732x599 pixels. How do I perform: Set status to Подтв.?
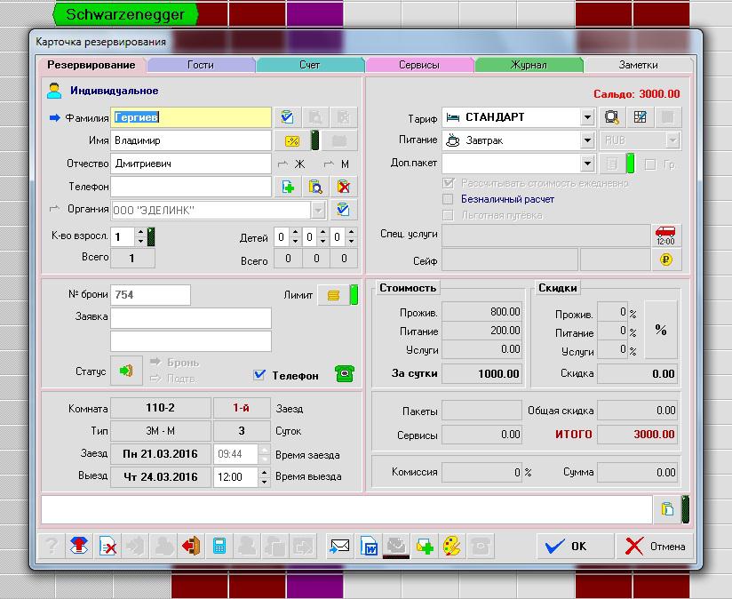click(x=173, y=379)
